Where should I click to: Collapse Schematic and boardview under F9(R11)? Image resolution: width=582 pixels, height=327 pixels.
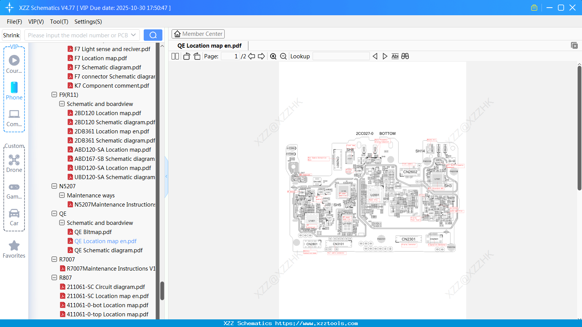pyautogui.click(x=62, y=104)
